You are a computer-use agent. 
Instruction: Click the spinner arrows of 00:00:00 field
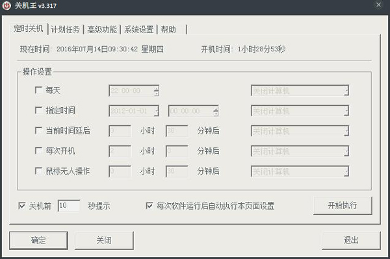tap(216, 111)
